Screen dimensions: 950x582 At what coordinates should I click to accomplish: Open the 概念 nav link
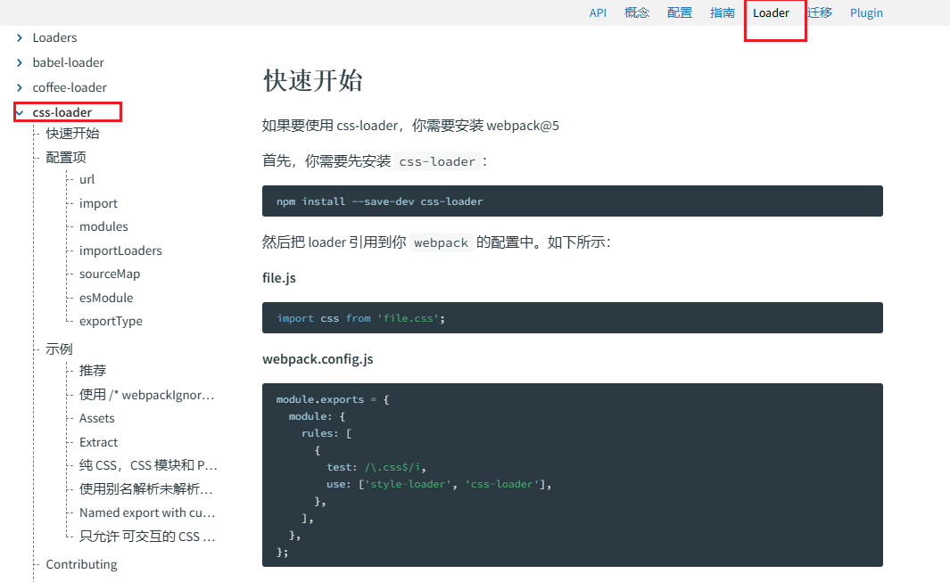(637, 12)
